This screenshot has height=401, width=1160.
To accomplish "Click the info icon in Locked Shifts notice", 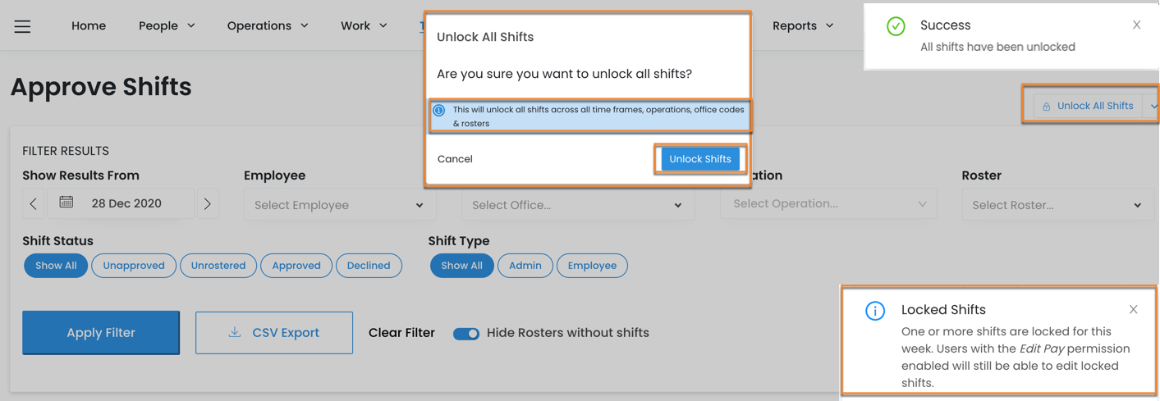I will 875,311.
